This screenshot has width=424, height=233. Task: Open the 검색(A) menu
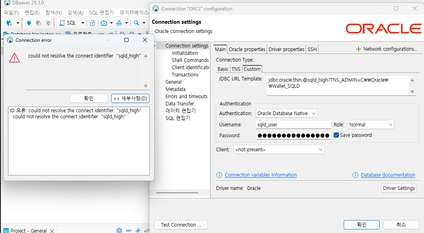(75, 13)
